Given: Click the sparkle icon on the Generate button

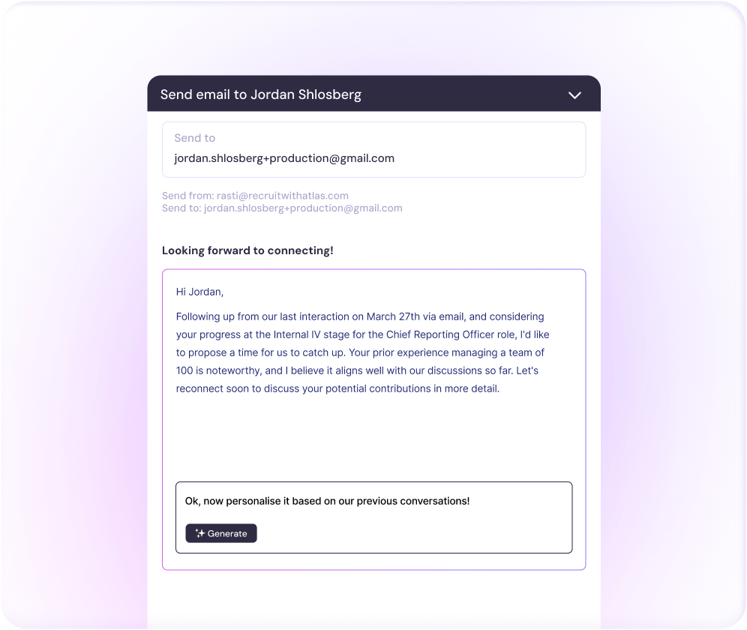Looking at the screenshot, I should coord(199,533).
